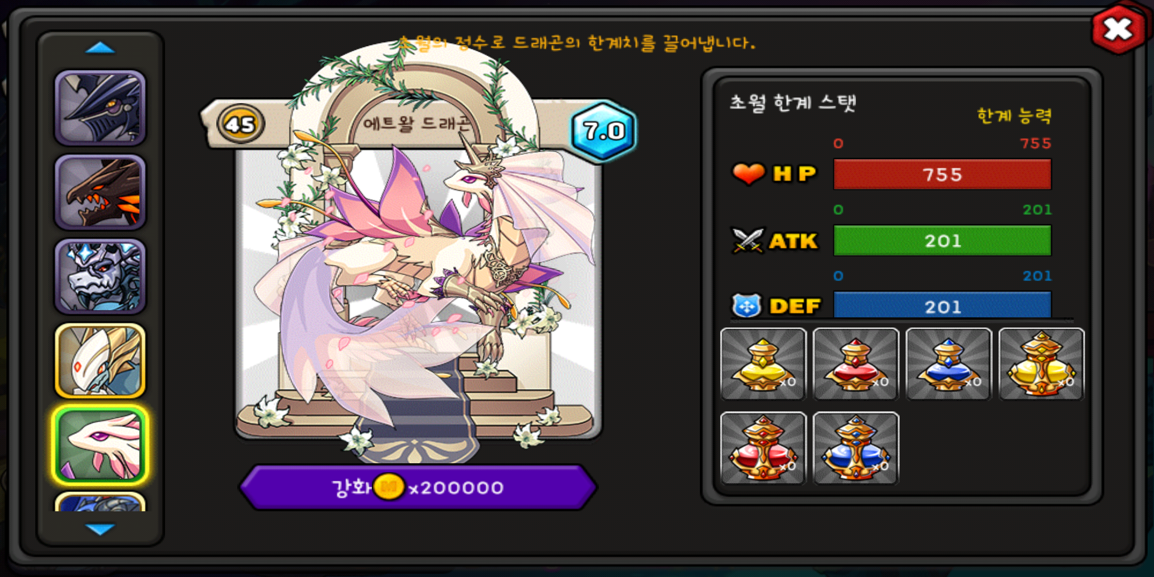Choose the white gold-horned dragon portrait
This screenshot has width=1154, height=577.
pyautogui.click(x=100, y=361)
